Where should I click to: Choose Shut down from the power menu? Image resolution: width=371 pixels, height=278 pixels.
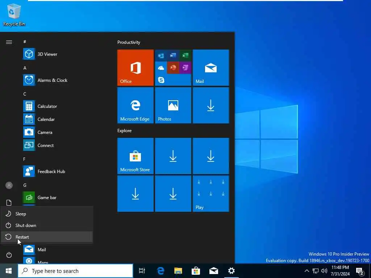pos(47,225)
